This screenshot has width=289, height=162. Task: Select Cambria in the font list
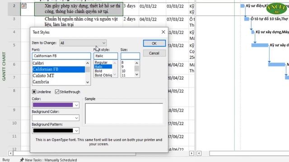click(59, 82)
